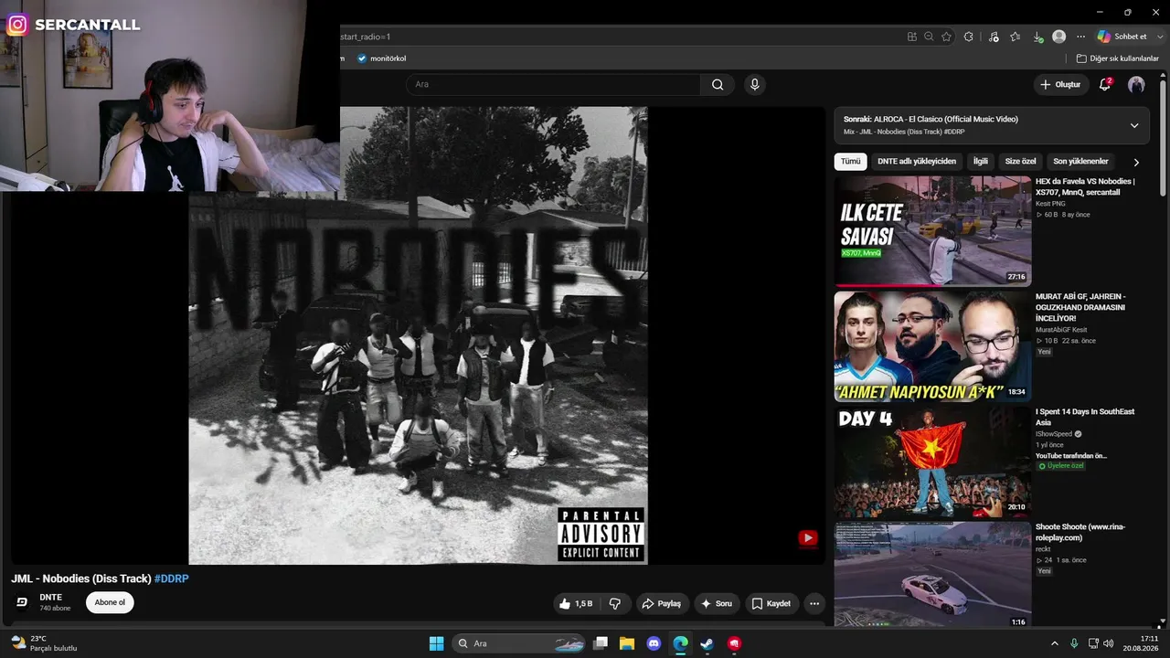Switch to Microsoft Edge on the taskbar
1170x658 pixels.
coord(680,643)
